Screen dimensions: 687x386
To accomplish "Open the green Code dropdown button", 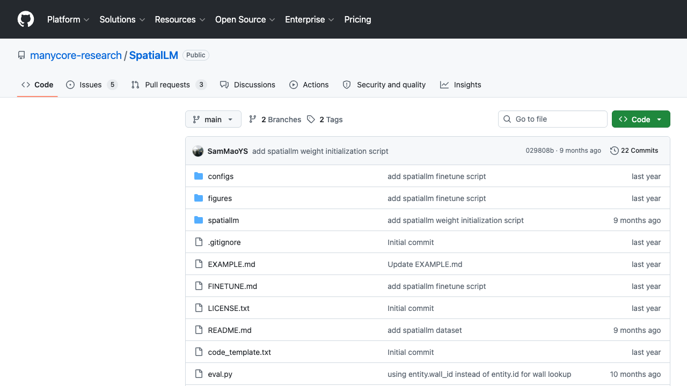I will (641, 120).
